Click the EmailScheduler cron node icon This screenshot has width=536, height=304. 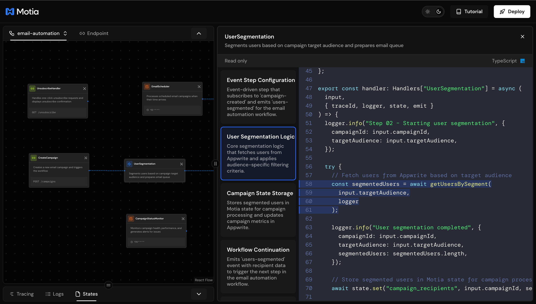(x=147, y=87)
